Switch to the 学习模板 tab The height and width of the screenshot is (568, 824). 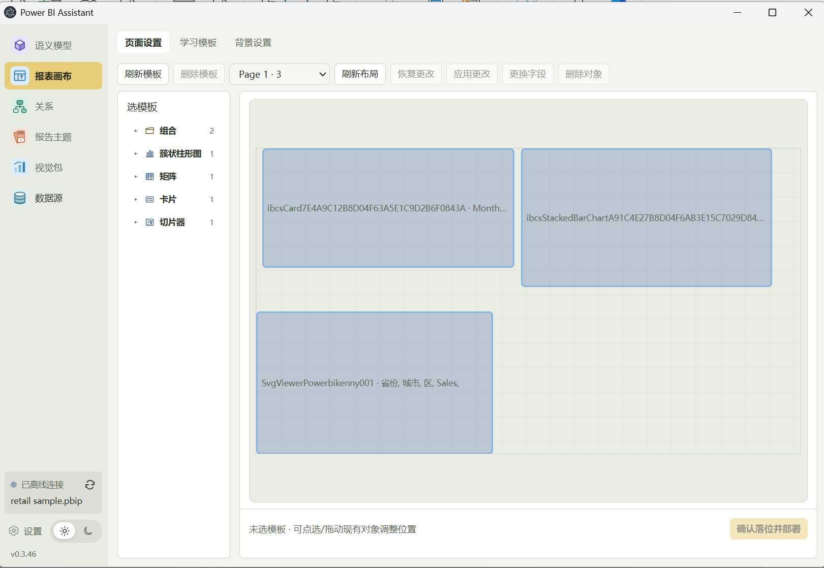(x=198, y=43)
